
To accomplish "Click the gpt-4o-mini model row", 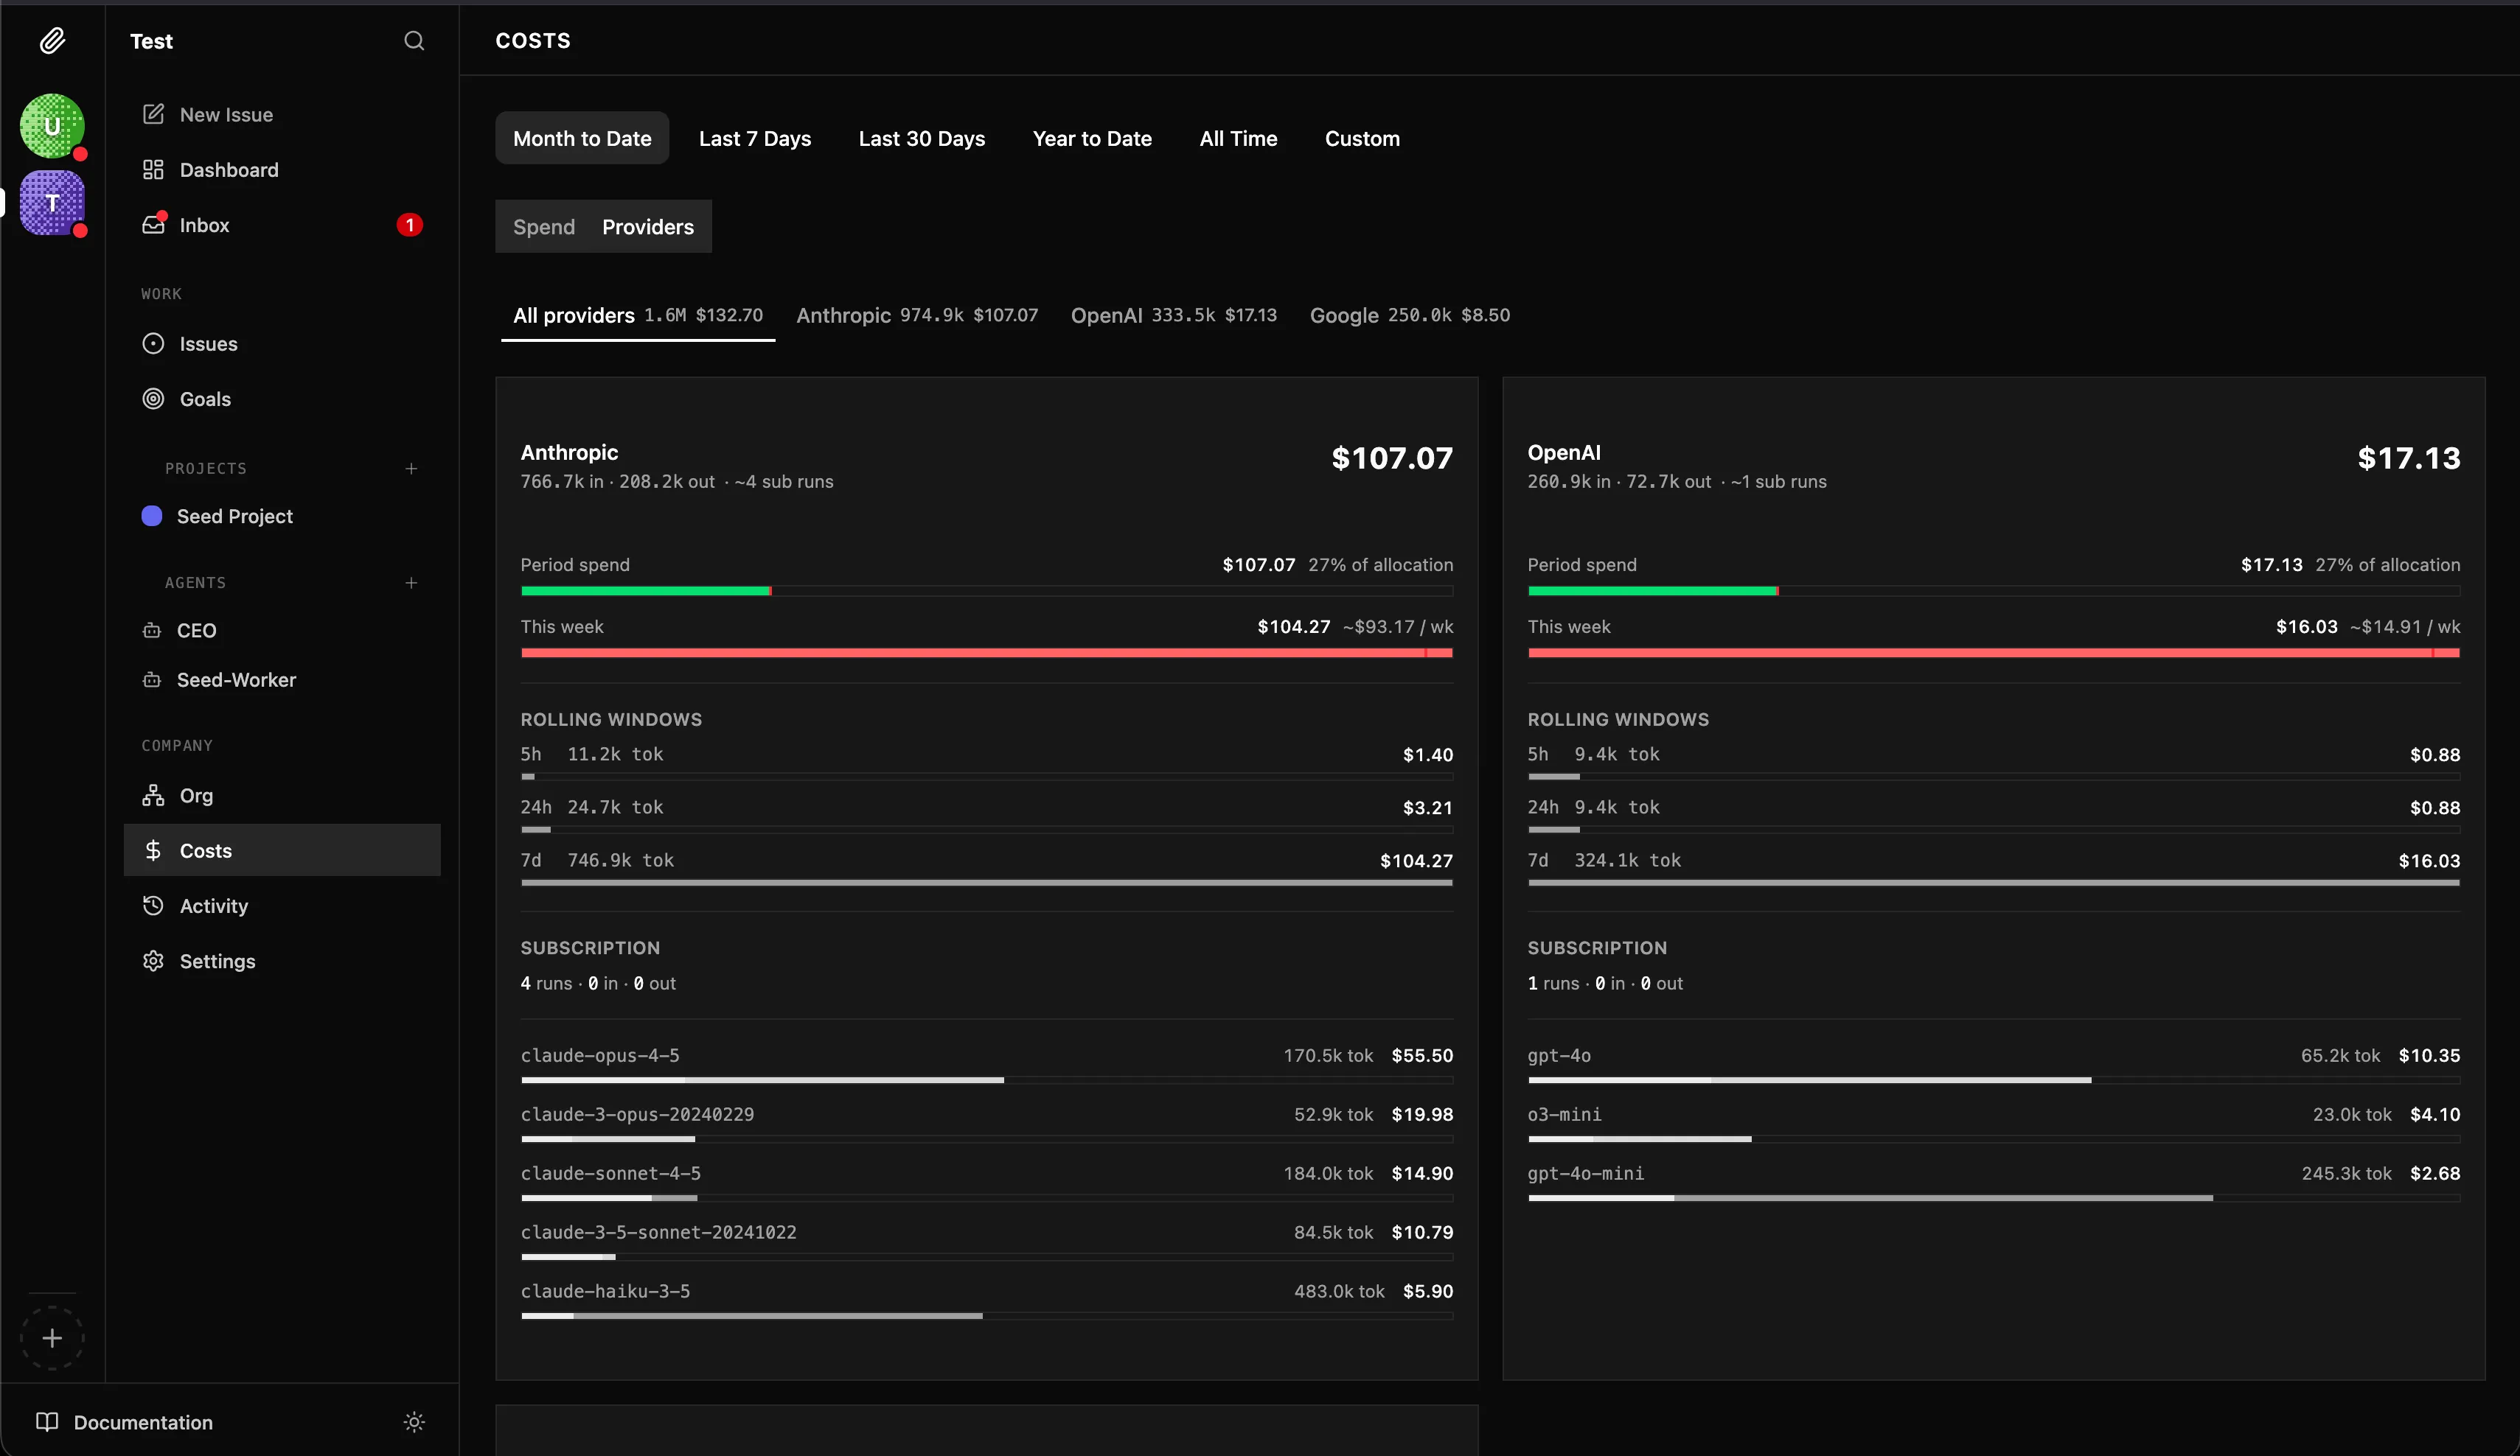I will tap(1993, 1180).
